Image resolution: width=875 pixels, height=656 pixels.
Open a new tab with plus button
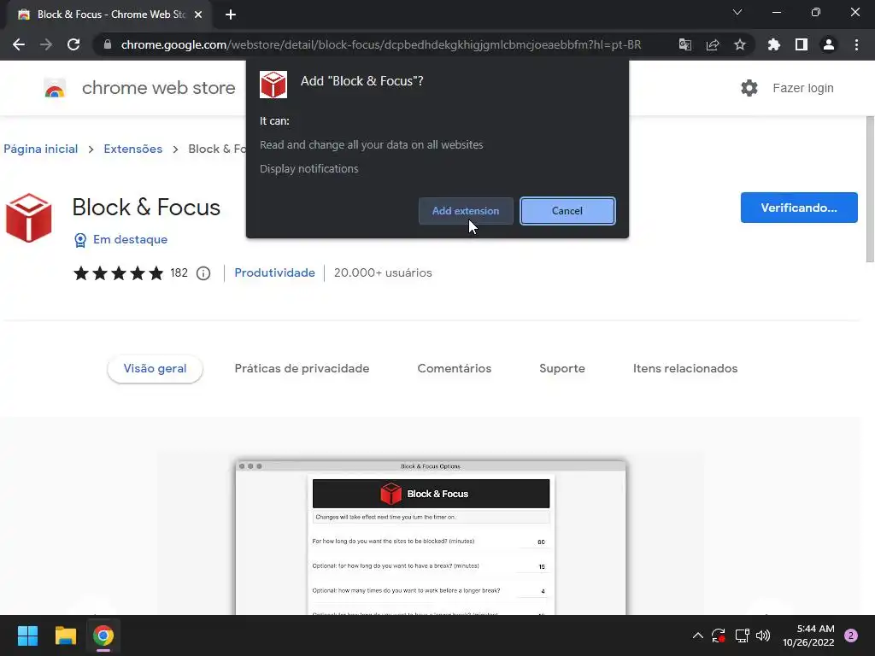231,15
